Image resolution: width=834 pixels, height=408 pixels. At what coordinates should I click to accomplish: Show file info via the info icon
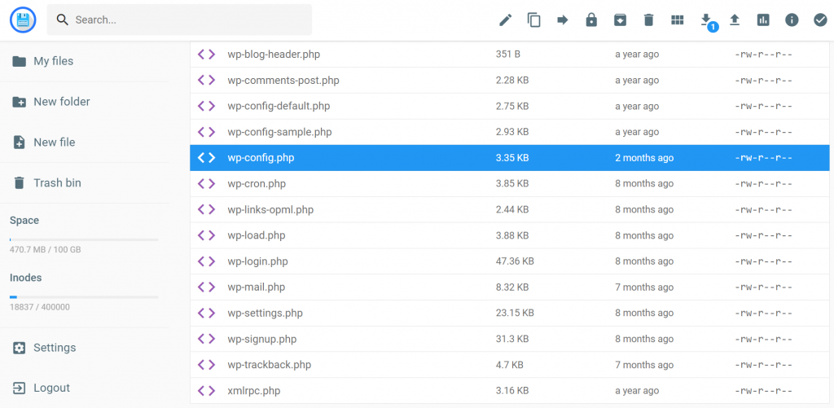(792, 20)
